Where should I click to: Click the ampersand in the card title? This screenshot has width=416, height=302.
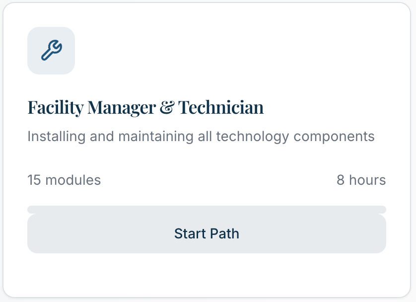click(166, 107)
